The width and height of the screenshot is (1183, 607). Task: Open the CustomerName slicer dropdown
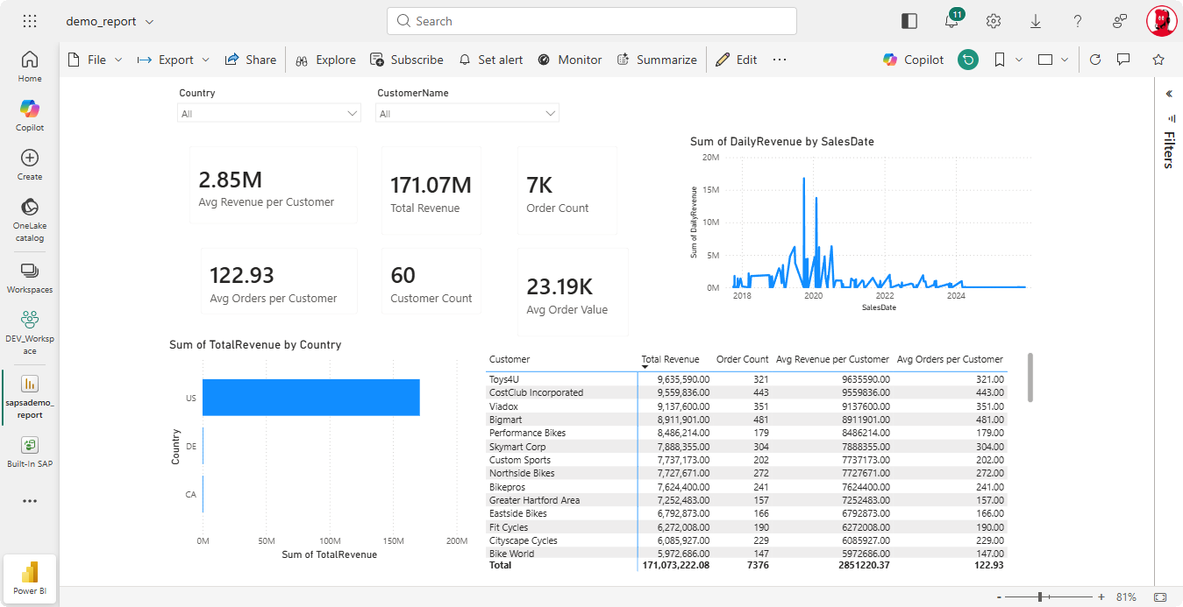(467, 113)
